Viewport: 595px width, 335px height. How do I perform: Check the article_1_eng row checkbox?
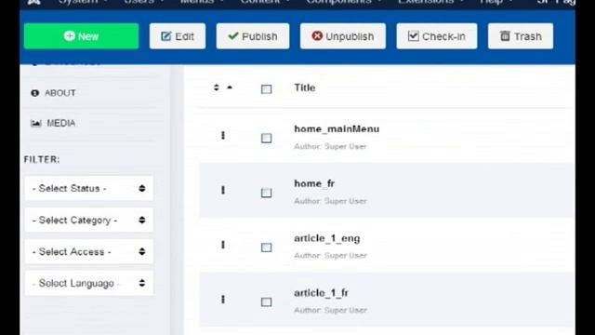click(x=267, y=248)
